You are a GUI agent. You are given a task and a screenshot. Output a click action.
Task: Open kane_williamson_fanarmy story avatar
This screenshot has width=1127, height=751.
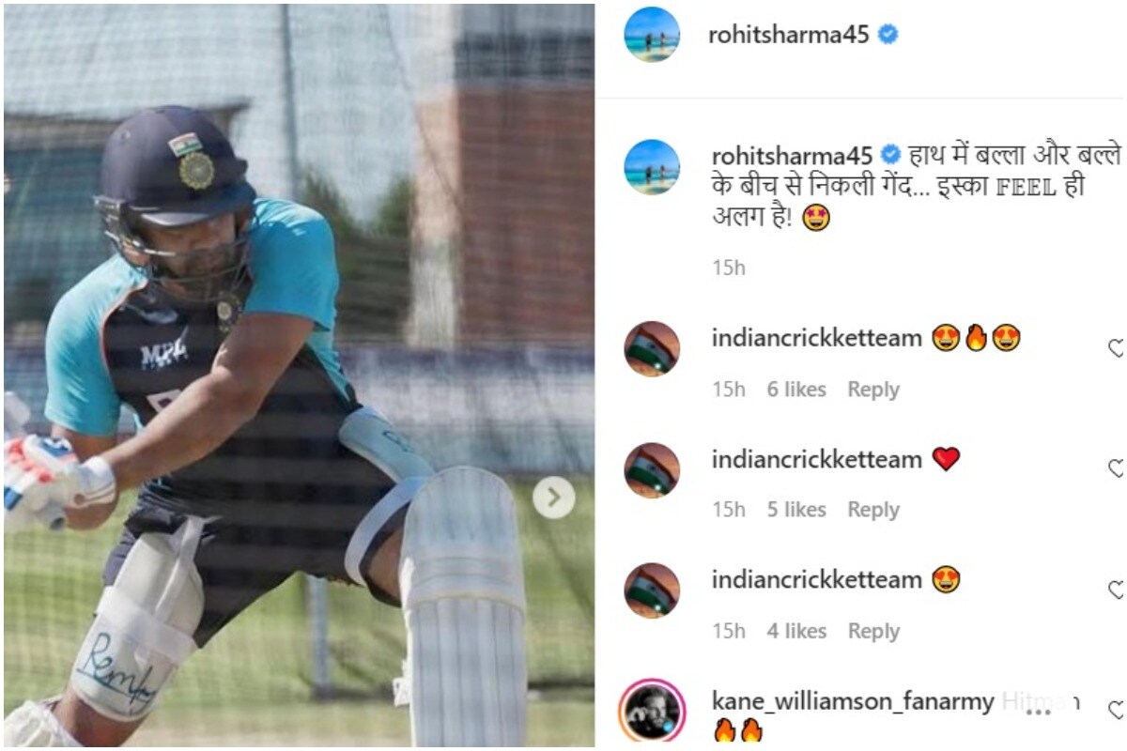pyautogui.click(x=652, y=712)
